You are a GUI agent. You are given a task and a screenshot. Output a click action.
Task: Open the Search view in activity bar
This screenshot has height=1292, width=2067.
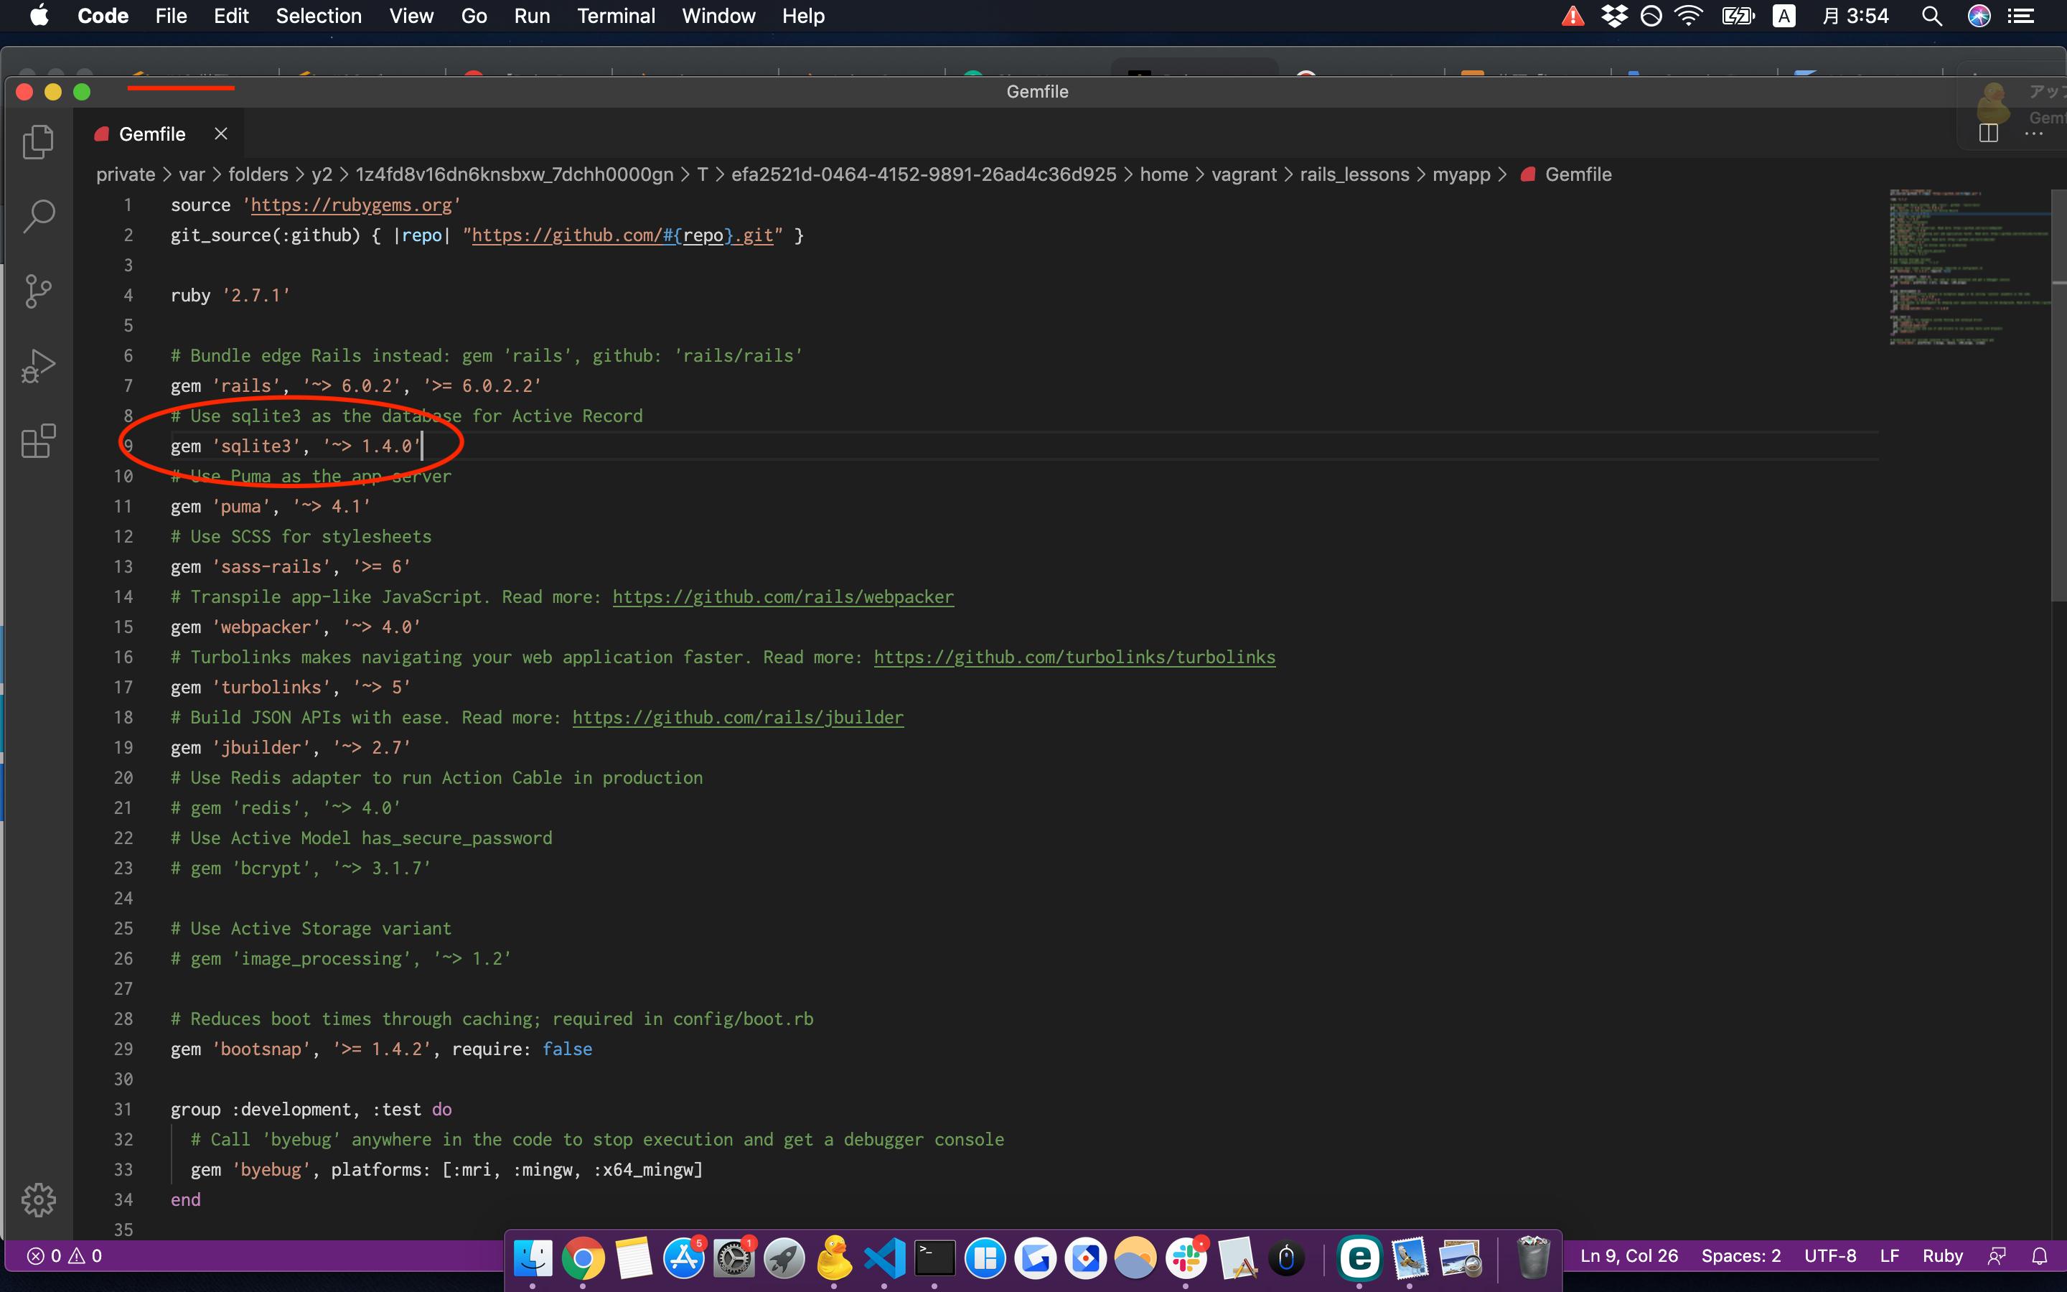click(37, 216)
